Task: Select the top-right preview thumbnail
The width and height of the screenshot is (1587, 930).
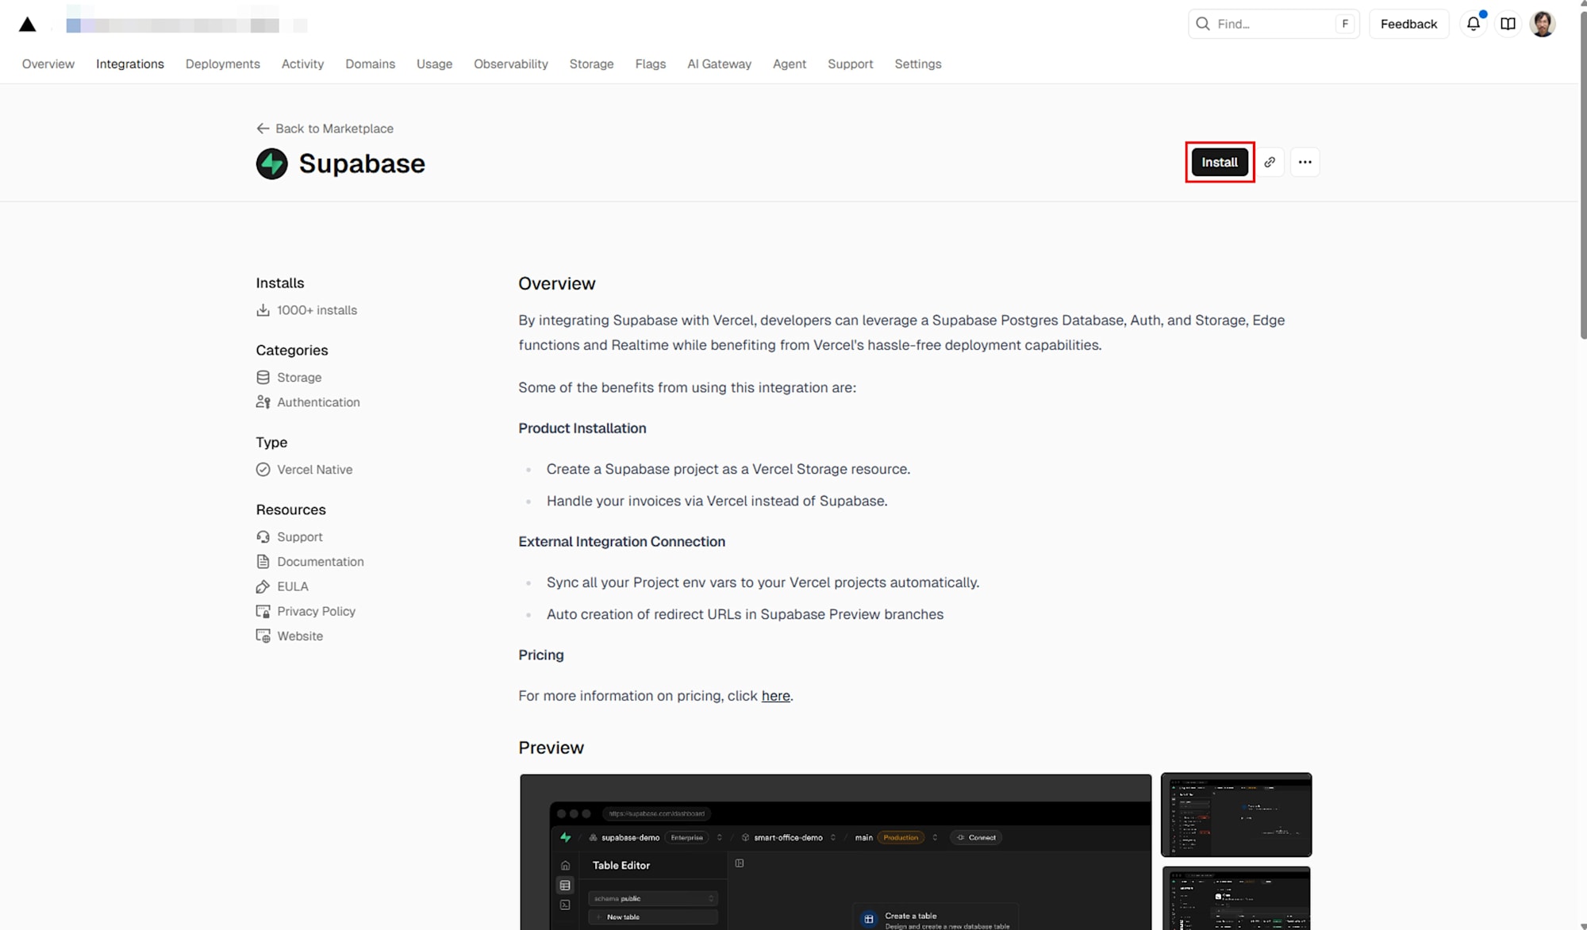Action: (x=1235, y=815)
